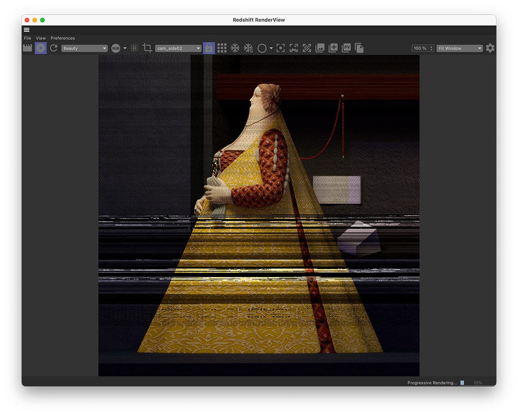Toggle the dotted grid overlay icon
This screenshot has width=518, height=415.
[x=134, y=49]
